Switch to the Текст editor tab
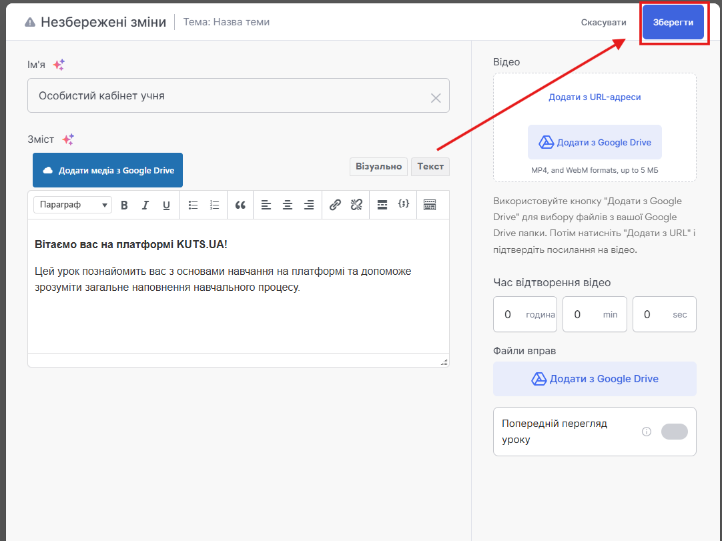 click(430, 167)
